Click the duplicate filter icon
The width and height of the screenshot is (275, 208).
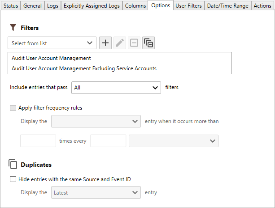click(x=148, y=43)
